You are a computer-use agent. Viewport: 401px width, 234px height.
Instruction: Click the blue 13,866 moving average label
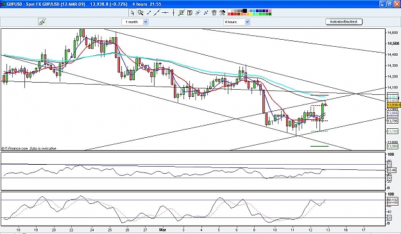393,113
